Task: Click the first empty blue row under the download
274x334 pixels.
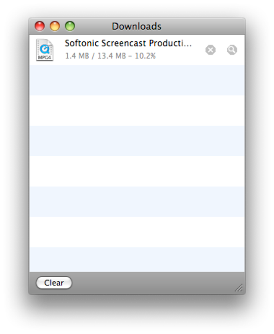Action: pos(137,80)
